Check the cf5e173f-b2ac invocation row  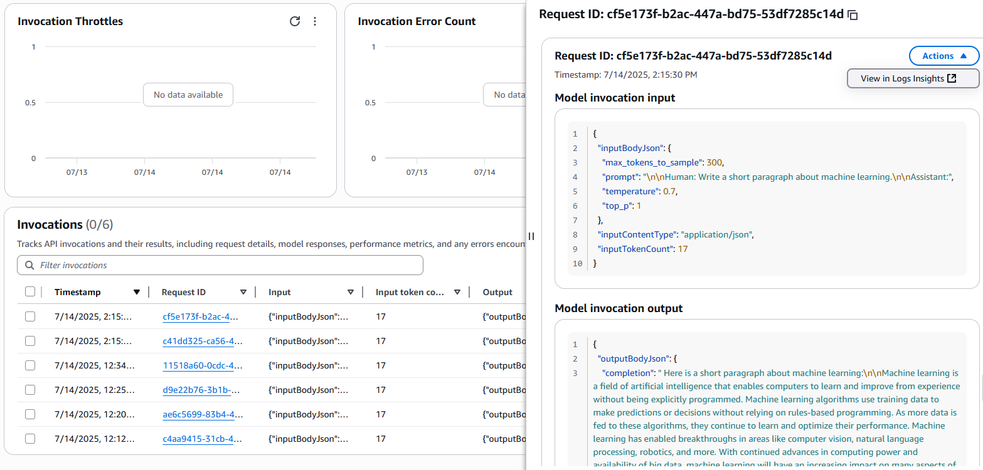coord(30,317)
